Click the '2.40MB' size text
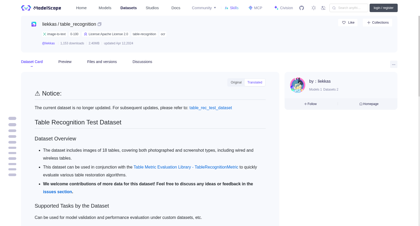The width and height of the screenshot is (420, 226). (x=94, y=43)
